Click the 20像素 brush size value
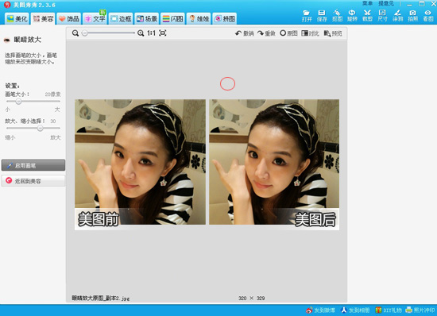This screenshot has height=316, width=437. (x=52, y=94)
